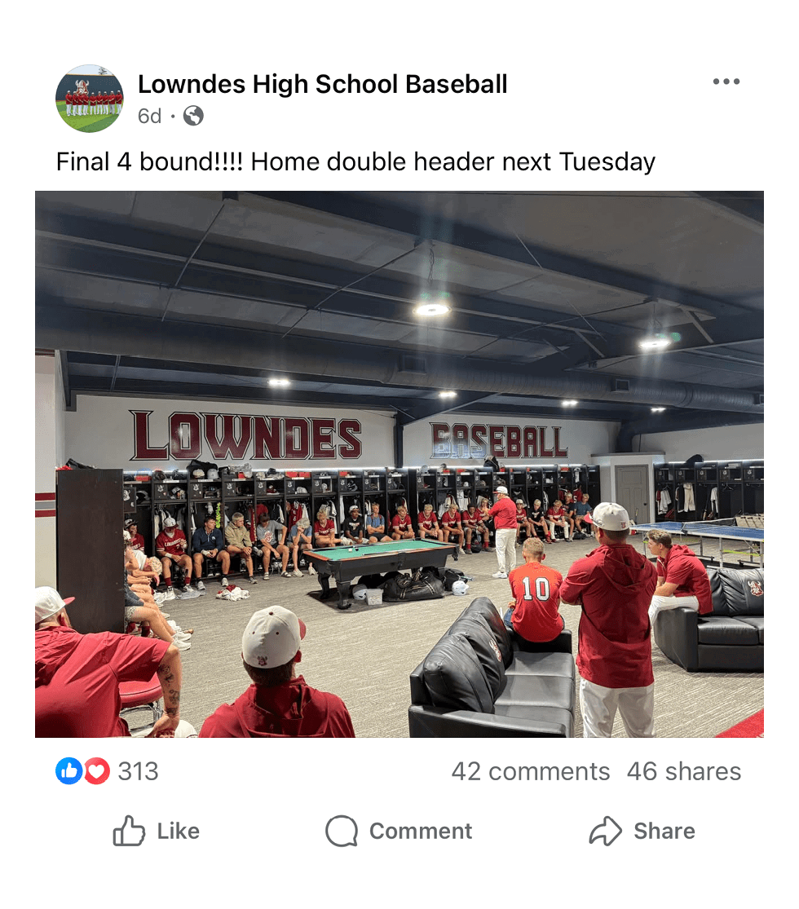799x909 pixels.
Task: Click the globe public audience icon
Action: pyautogui.click(x=193, y=116)
